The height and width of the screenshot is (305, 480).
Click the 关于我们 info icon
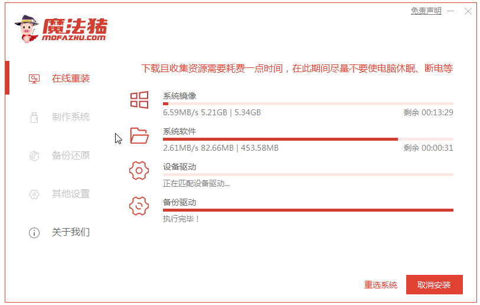point(34,233)
